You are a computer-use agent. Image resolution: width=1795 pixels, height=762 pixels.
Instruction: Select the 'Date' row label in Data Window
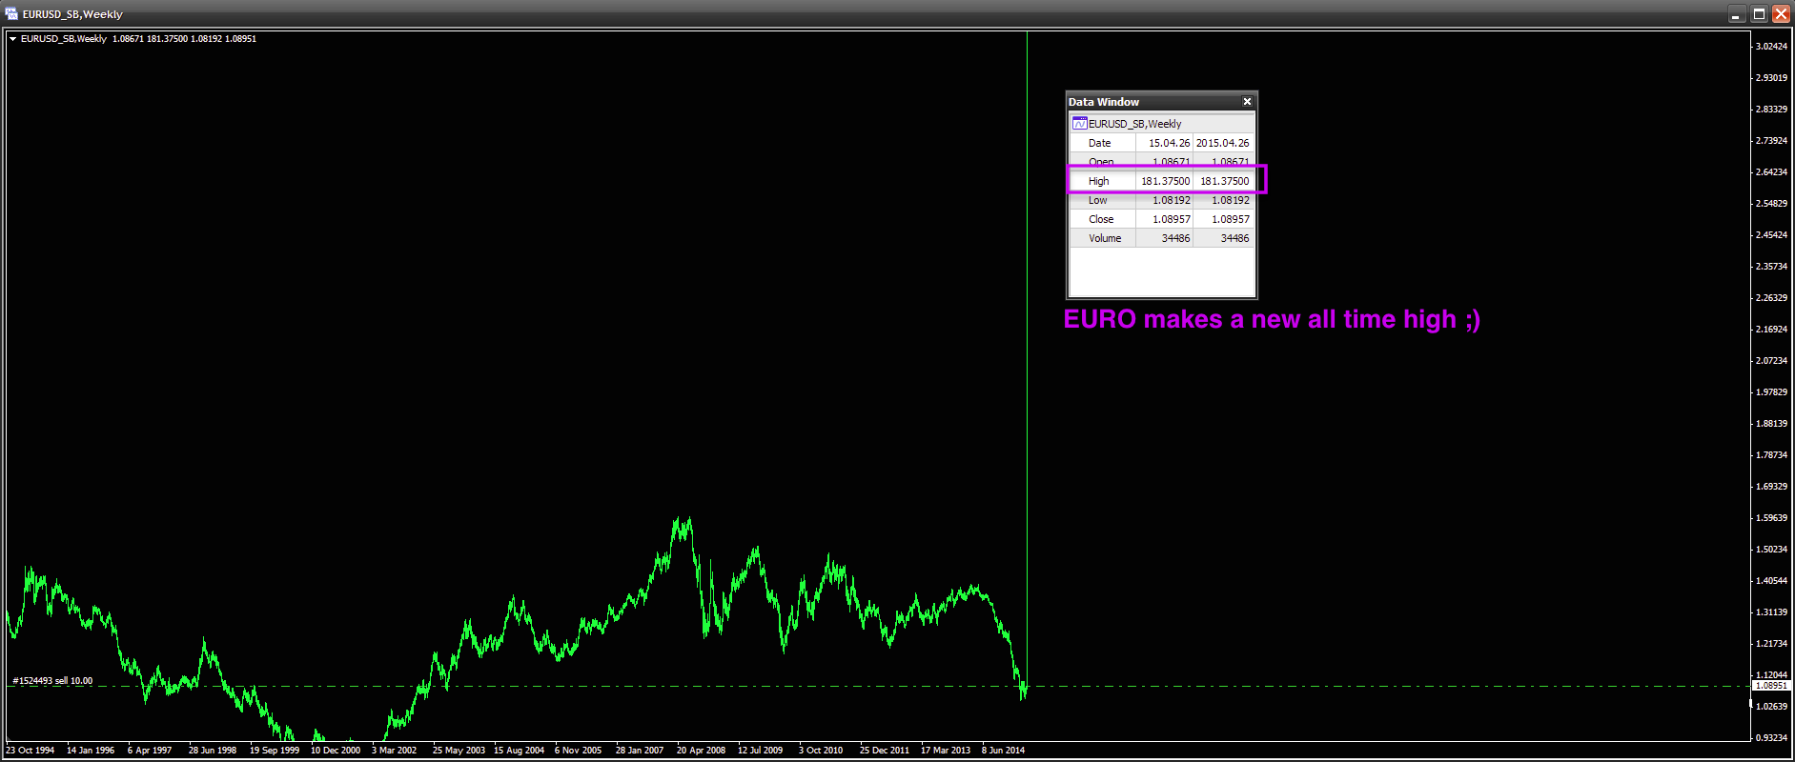pyautogui.click(x=1099, y=143)
